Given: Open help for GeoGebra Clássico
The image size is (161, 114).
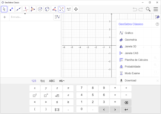Looking at the screenshot, I should coord(157,24).
